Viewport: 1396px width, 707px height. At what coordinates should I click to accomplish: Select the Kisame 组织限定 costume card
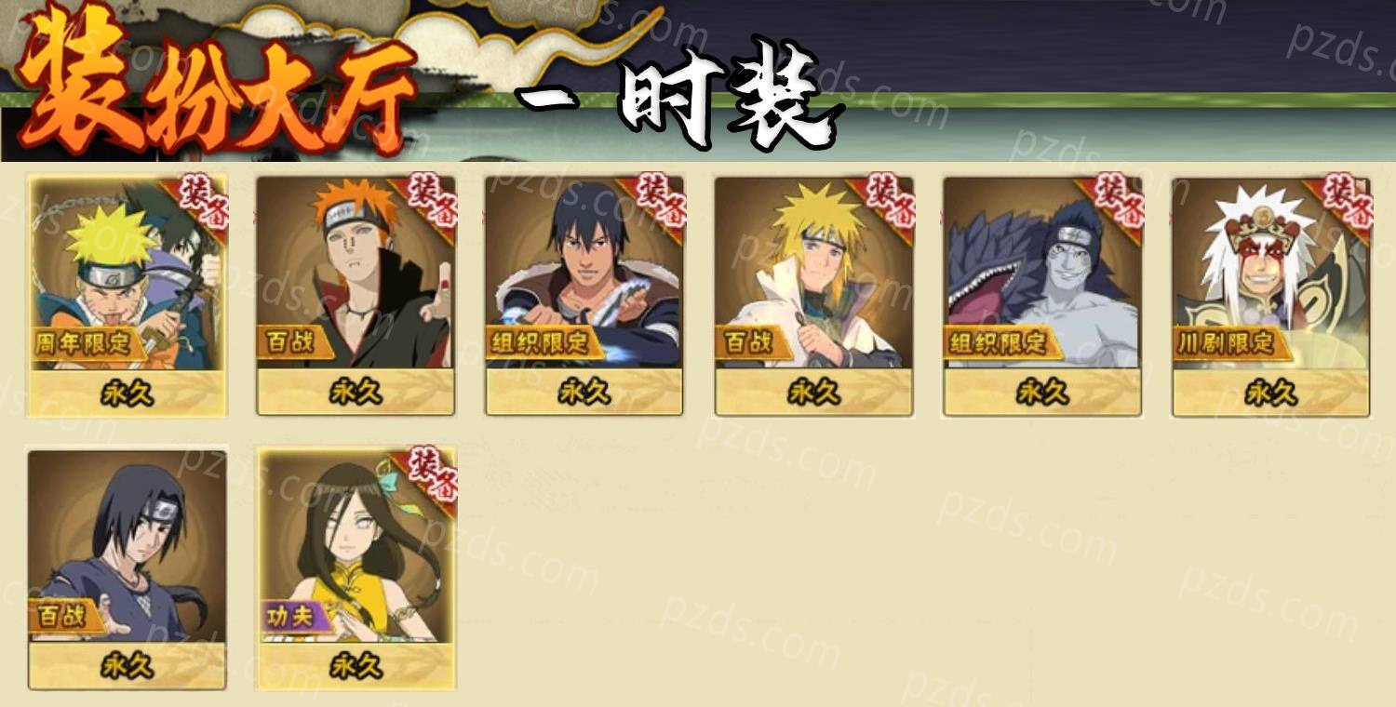pos(1042,296)
